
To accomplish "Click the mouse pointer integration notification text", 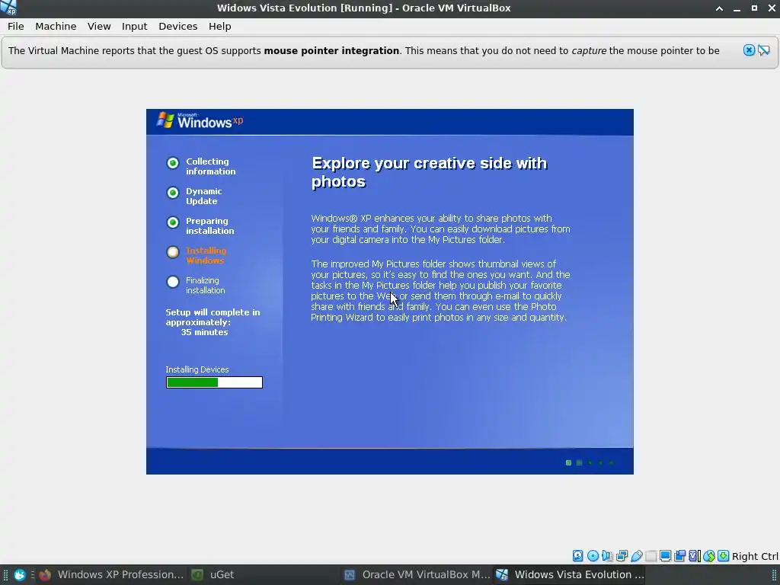I will click(x=363, y=51).
